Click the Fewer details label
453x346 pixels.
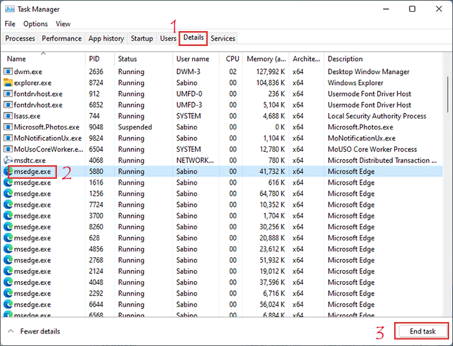40,331
